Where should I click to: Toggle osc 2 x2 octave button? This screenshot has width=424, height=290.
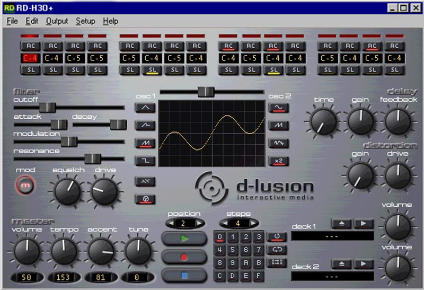tap(279, 161)
